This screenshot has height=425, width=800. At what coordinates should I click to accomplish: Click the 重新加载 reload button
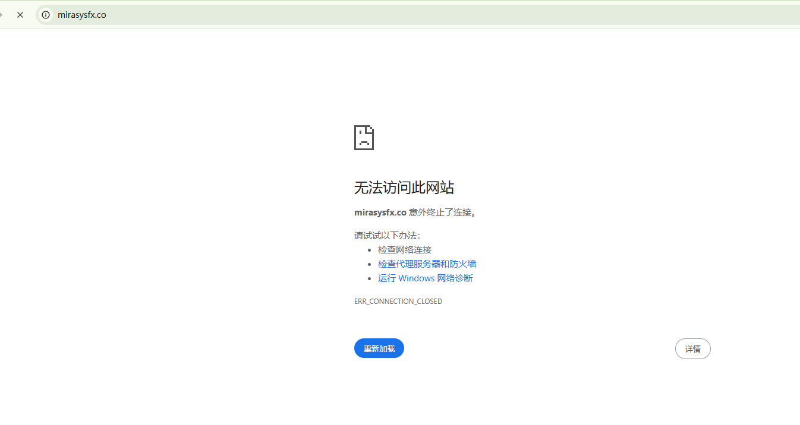point(379,348)
